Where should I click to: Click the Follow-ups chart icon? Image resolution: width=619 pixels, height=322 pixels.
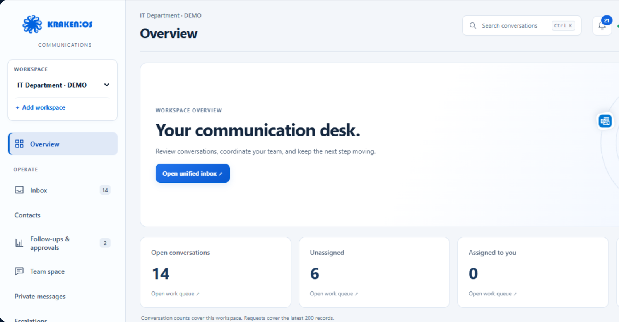pyautogui.click(x=19, y=243)
